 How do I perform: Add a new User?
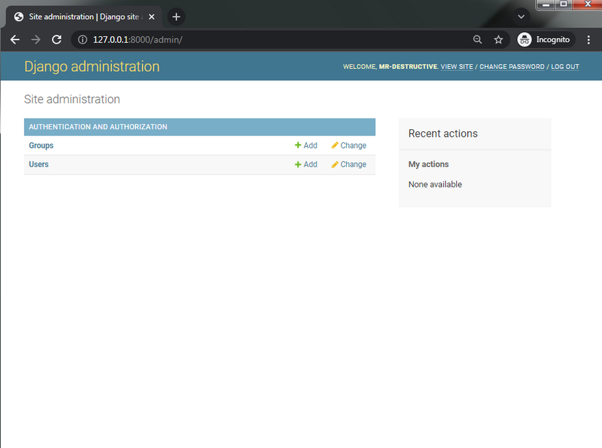(x=306, y=164)
